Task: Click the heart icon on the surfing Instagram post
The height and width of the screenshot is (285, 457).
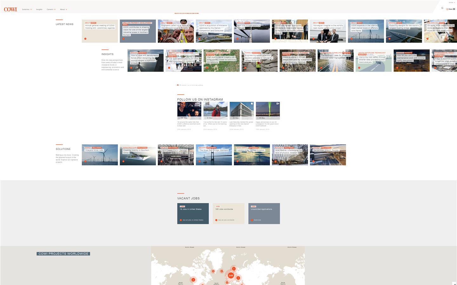Action: click(x=206, y=118)
